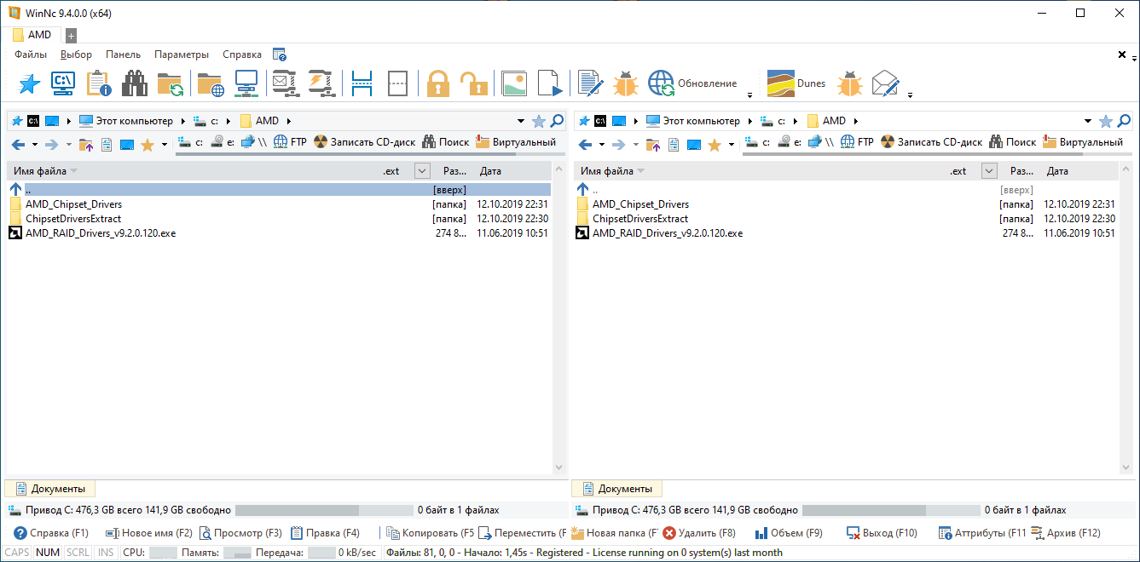This screenshot has width=1140, height=562.
Task: Click the document with play arrow icon
Action: [550, 83]
